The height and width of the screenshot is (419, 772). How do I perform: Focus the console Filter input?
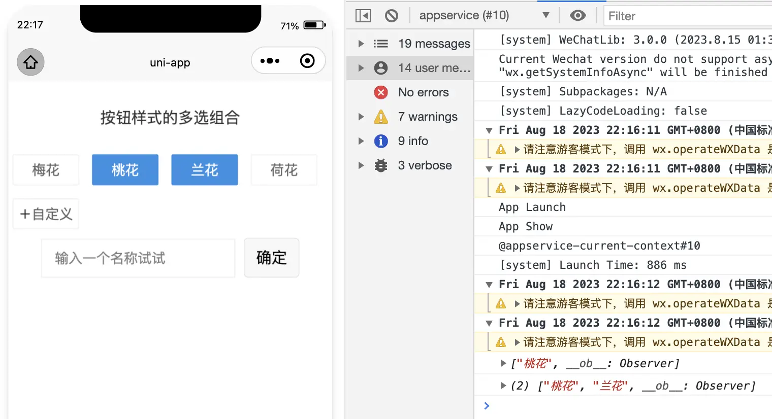(688, 16)
